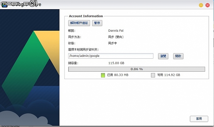Select the account name Dennis Fei
Viewport: 214px width, 127px height.
click(x=116, y=30)
